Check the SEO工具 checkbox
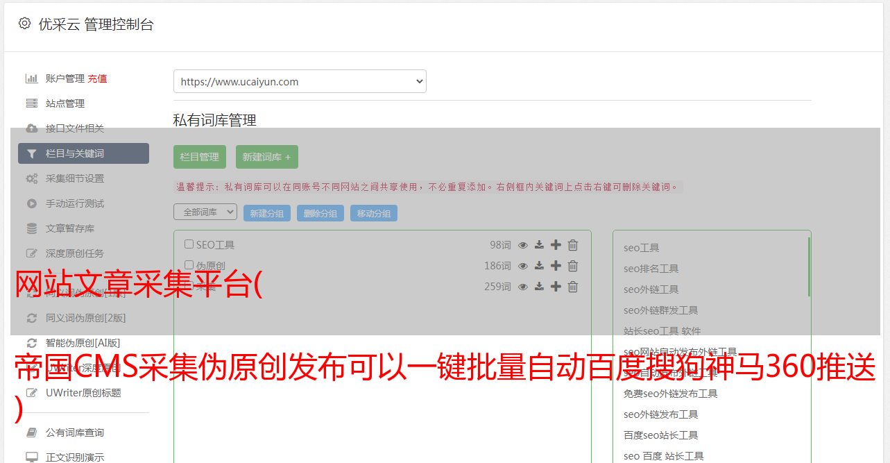Image resolution: width=890 pixels, height=463 pixels. pos(189,244)
